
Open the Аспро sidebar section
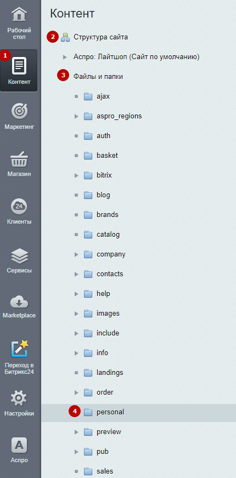(x=19, y=450)
